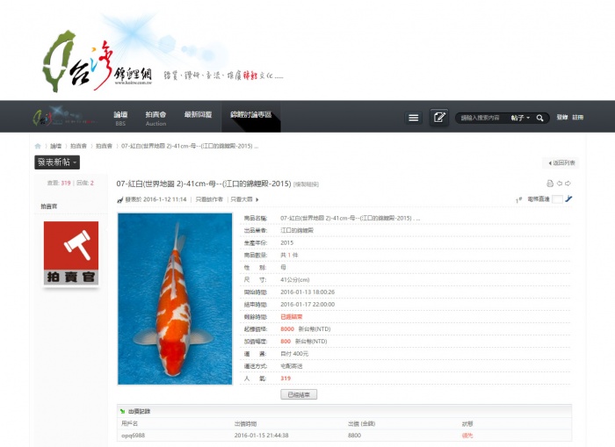Screen dimensions: 615x447
Task: Click the search magnifier icon
Action: [x=540, y=118]
